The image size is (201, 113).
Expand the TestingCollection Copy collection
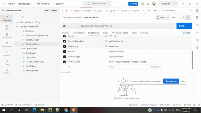tap(17, 22)
